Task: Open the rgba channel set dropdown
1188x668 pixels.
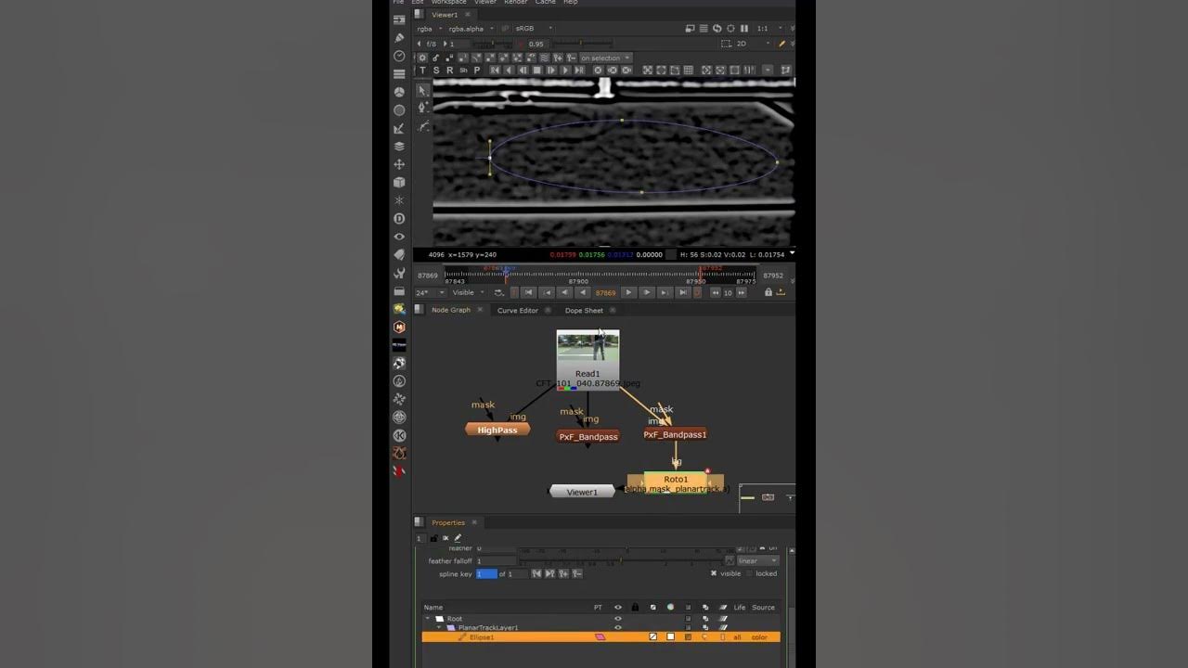Action: pos(429,29)
